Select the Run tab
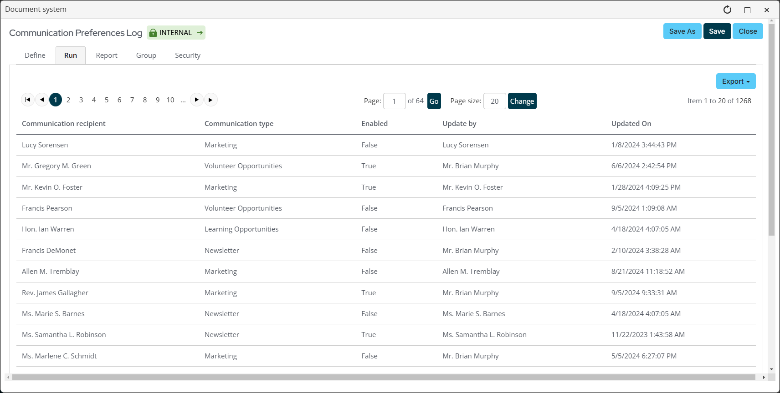 pyautogui.click(x=71, y=55)
